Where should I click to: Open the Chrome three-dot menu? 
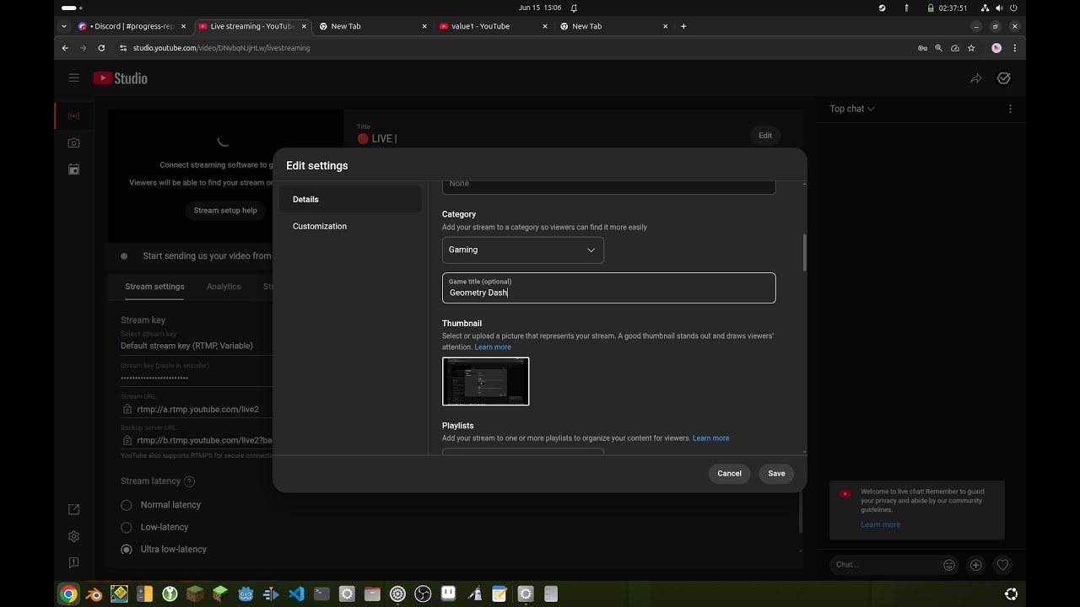1014,48
